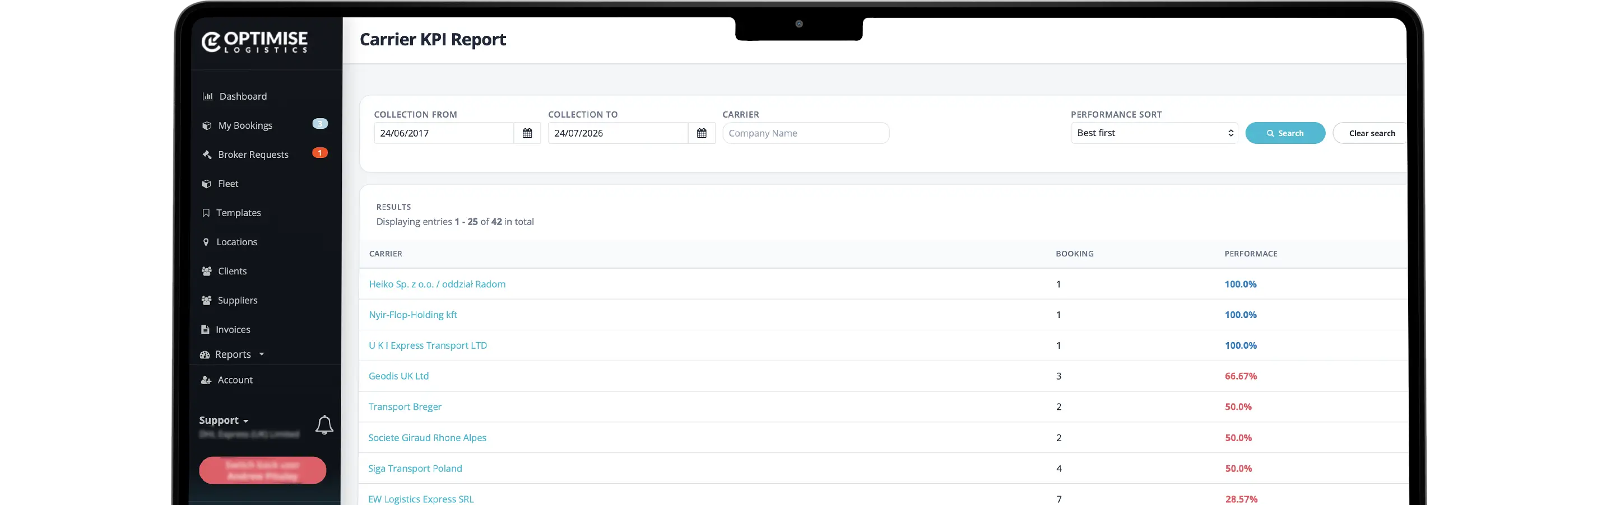This screenshot has height=505, width=1597.
Task: Expand the Support menu
Action: (x=224, y=420)
